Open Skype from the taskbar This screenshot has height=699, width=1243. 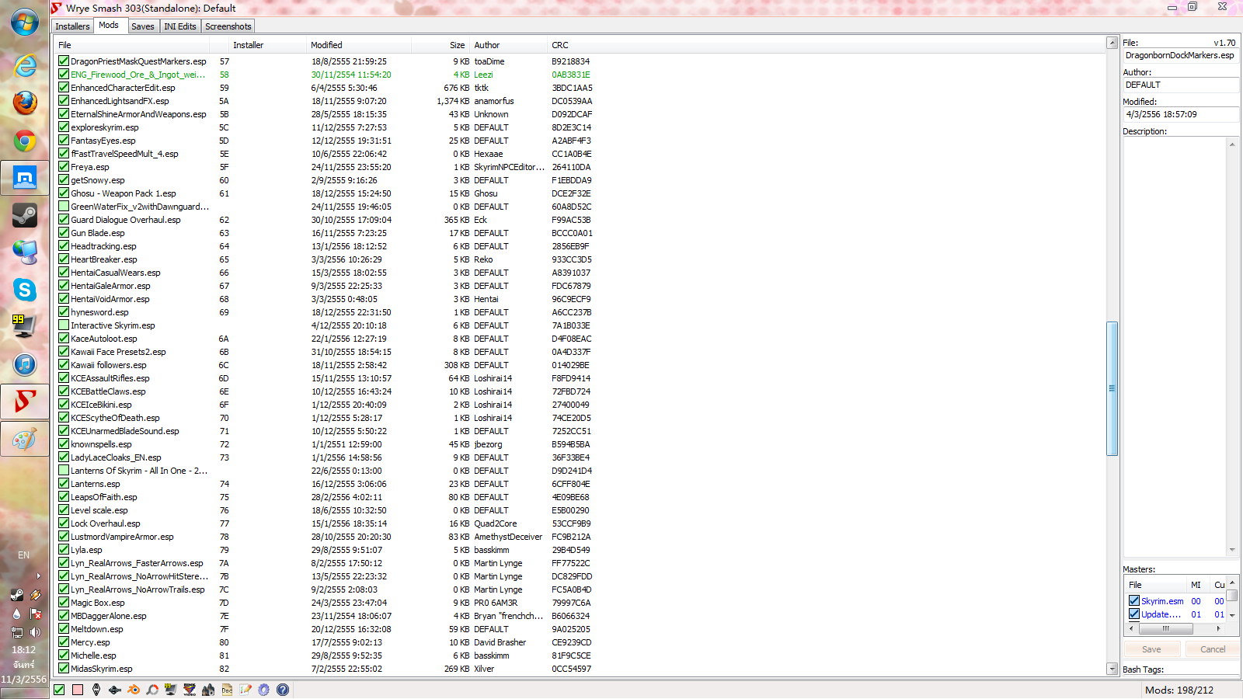(25, 290)
